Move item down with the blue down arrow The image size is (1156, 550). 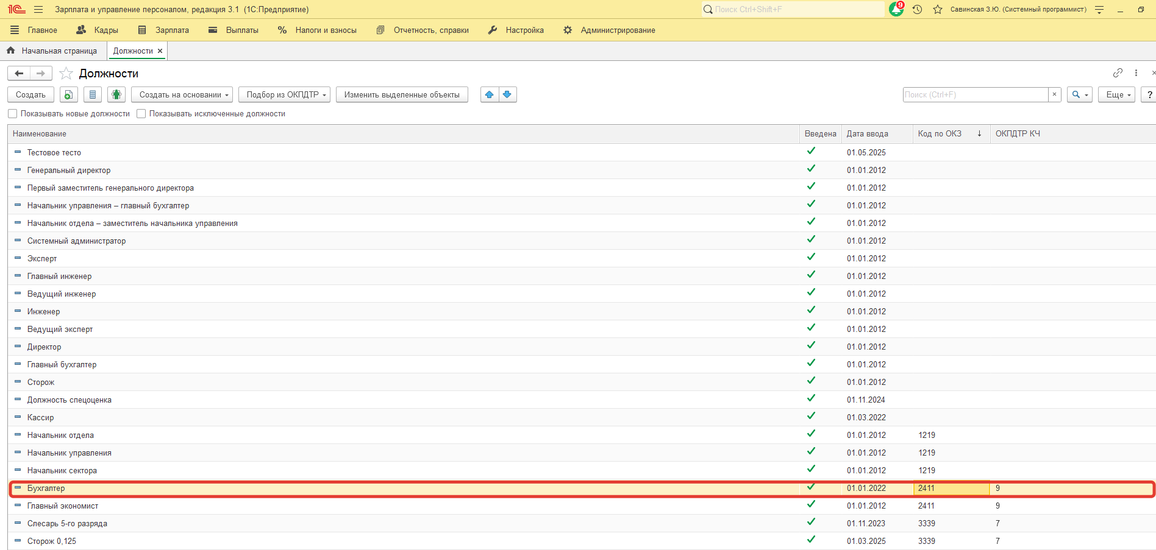[x=507, y=94]
